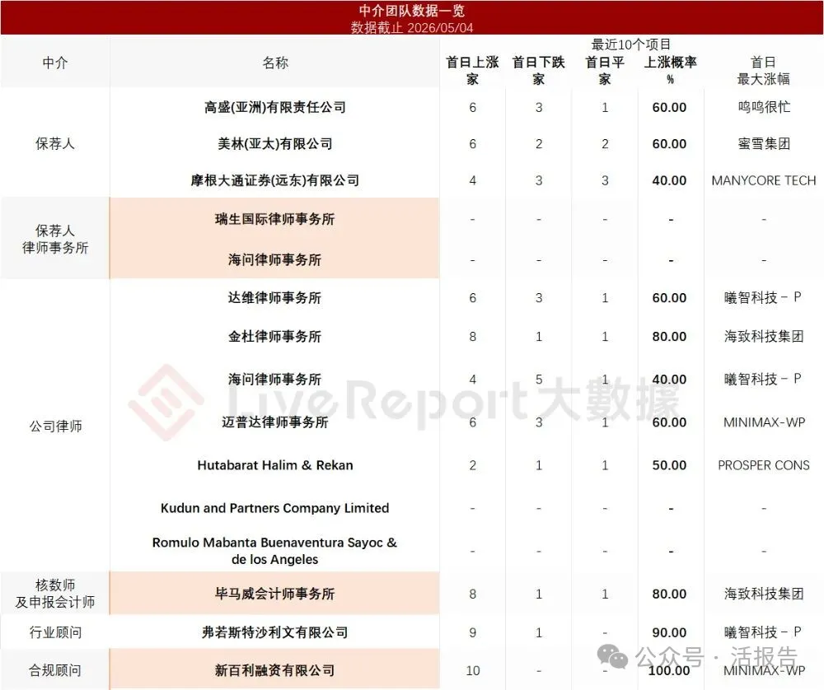Click 40.00 probability in 摩根大通 row
Viewport: 824px width, 690px height.
(x=669, y=180)
